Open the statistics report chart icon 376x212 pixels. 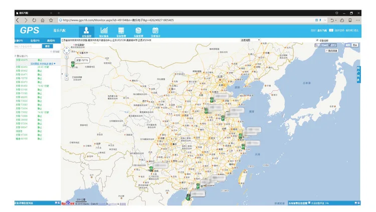pyautogui.click(x=104, y=31)
